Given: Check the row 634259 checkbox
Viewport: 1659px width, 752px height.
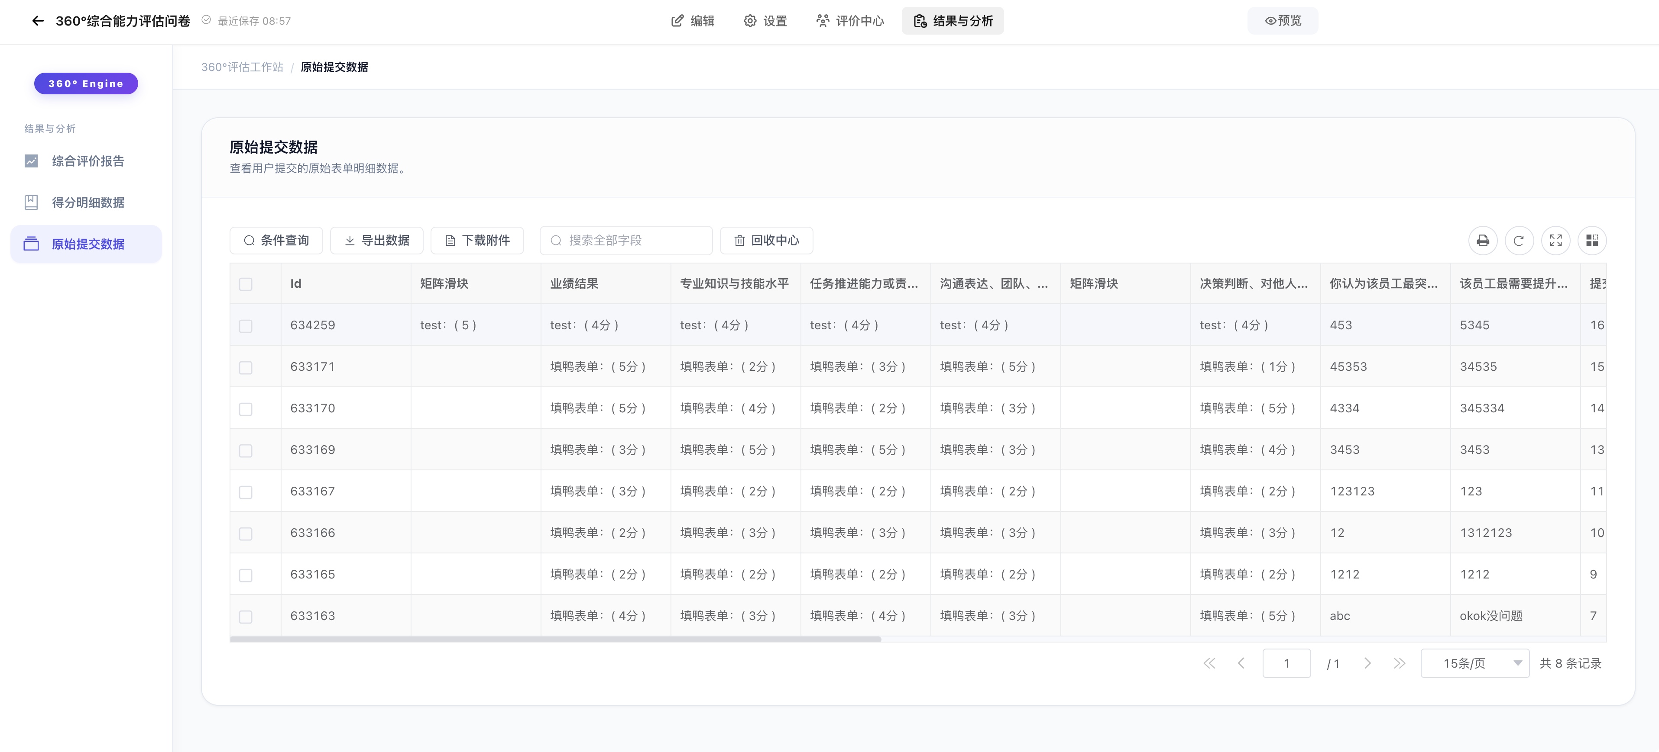Looking at the screenshot, I should coord(245,326).
